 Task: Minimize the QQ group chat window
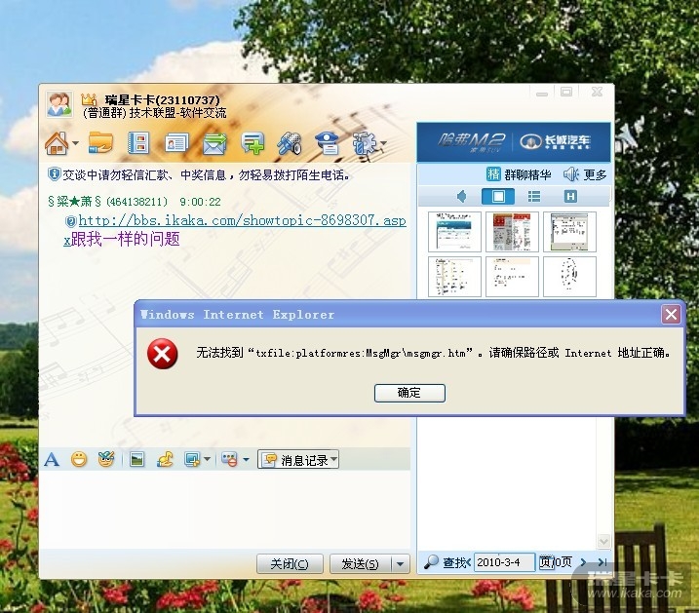[542, 93]
